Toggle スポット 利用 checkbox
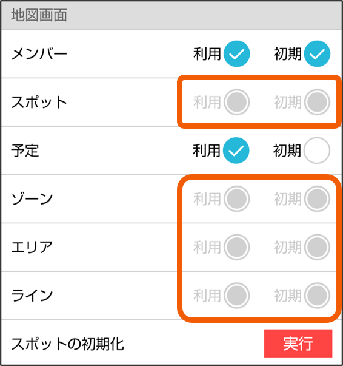The image size is (343, 366). [x=236, y=102]
